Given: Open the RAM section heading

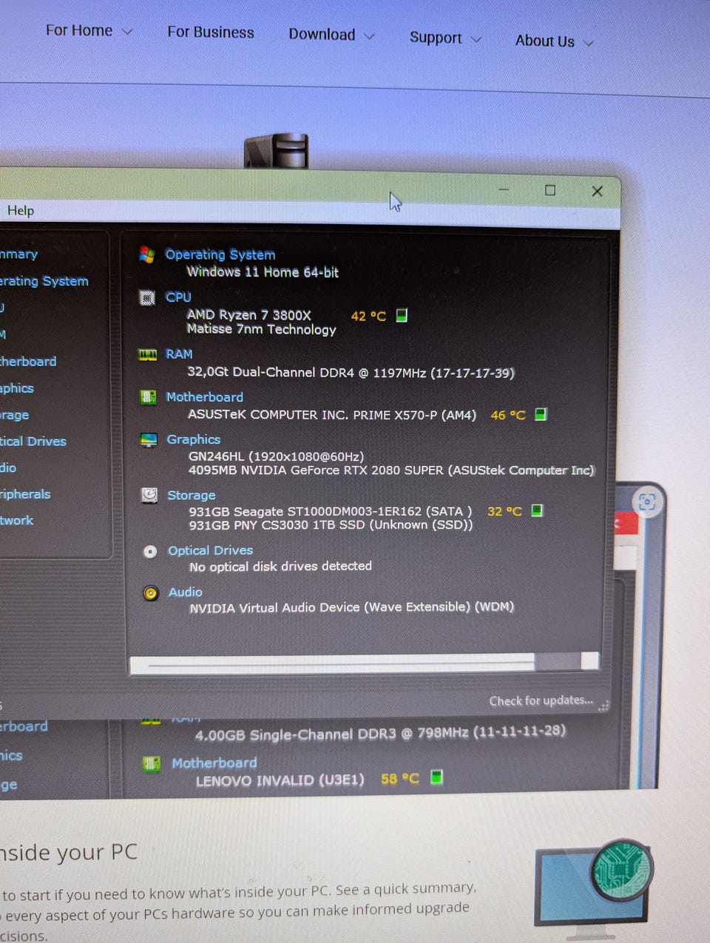Looking at the screenshot, I should pyautogui.click(x=179, y=354).
